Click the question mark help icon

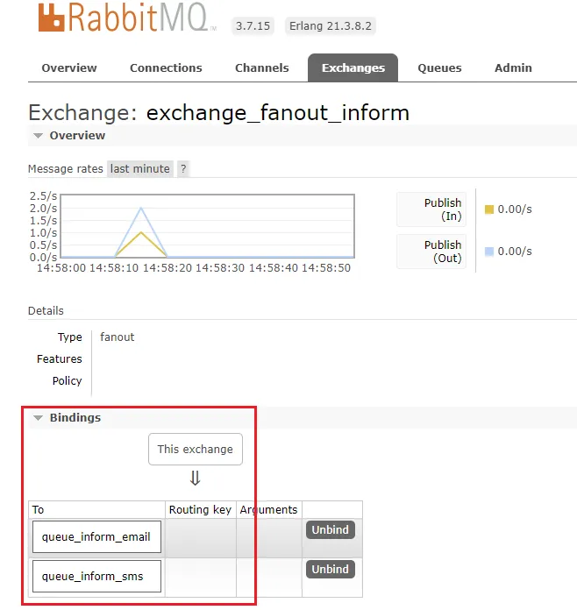point(183,168)
